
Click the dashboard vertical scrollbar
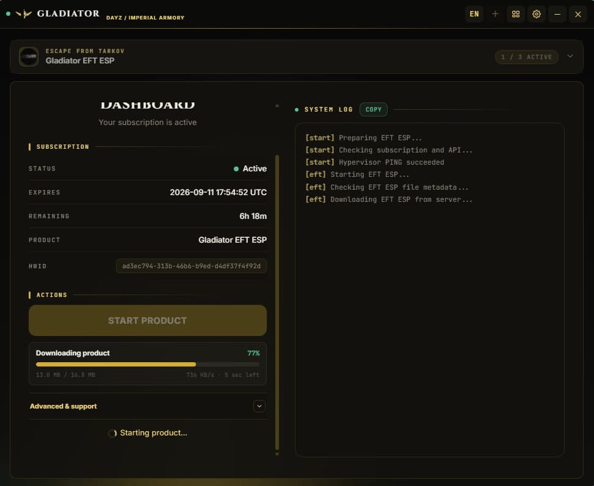coord(277,302)
